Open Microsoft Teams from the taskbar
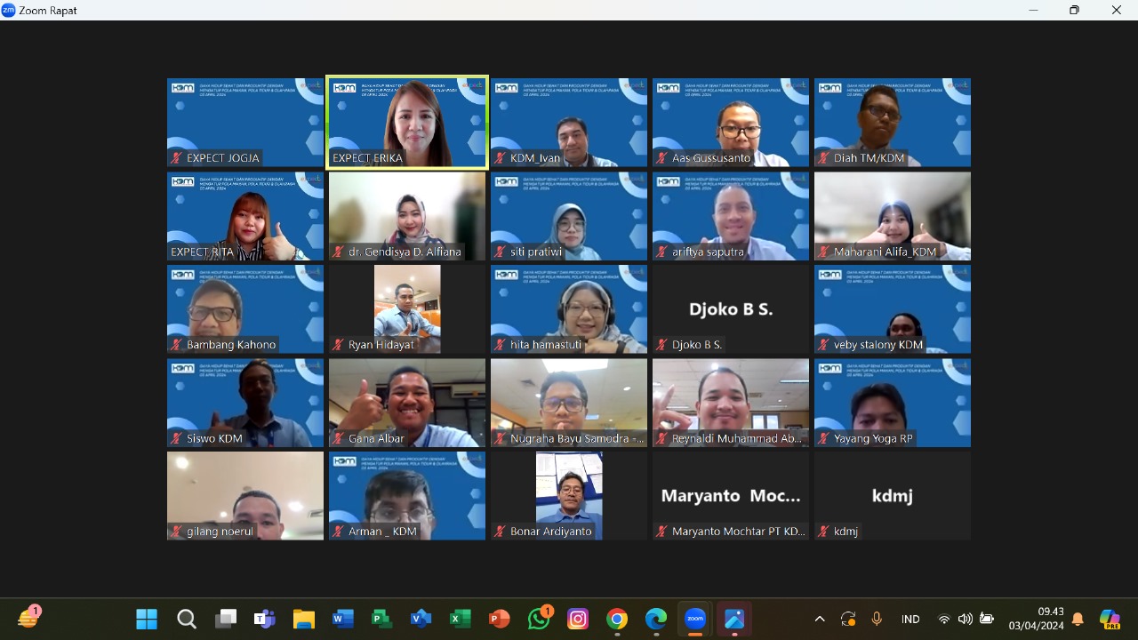 264,619
